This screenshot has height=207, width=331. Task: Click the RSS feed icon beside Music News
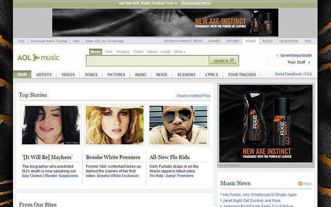[300, 184]
